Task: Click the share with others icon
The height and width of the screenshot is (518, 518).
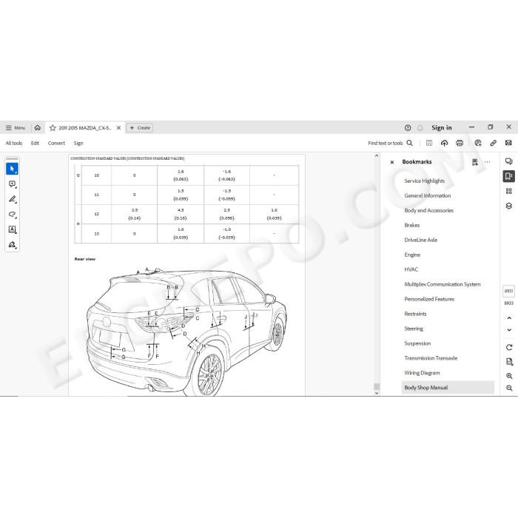Action: (x=478, y=143)
